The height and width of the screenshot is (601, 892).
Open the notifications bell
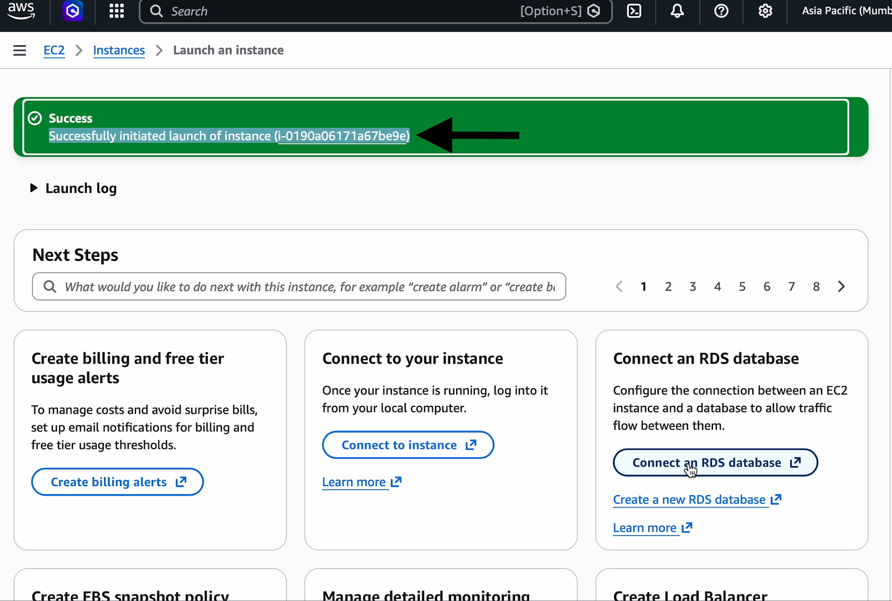pyautogui.click(x=677, y=11)
